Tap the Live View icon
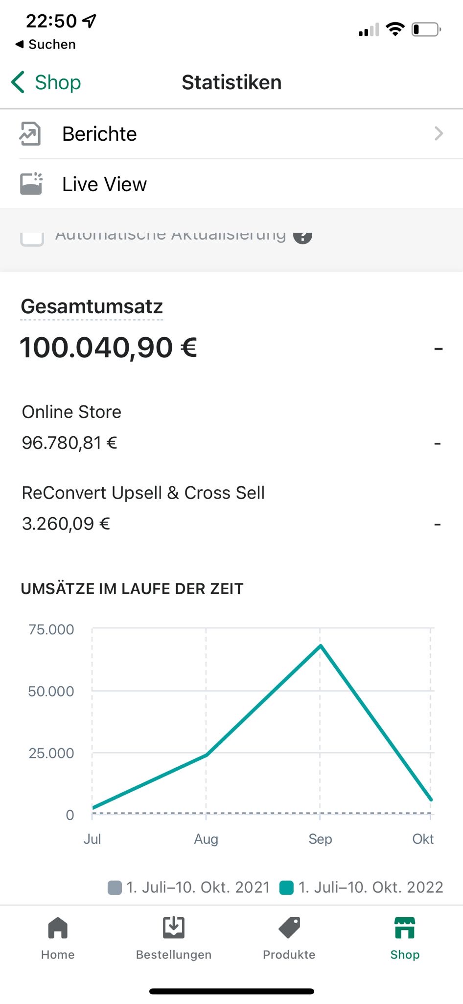This screenshot has width=463, height=1004. [x=31, y=184]
